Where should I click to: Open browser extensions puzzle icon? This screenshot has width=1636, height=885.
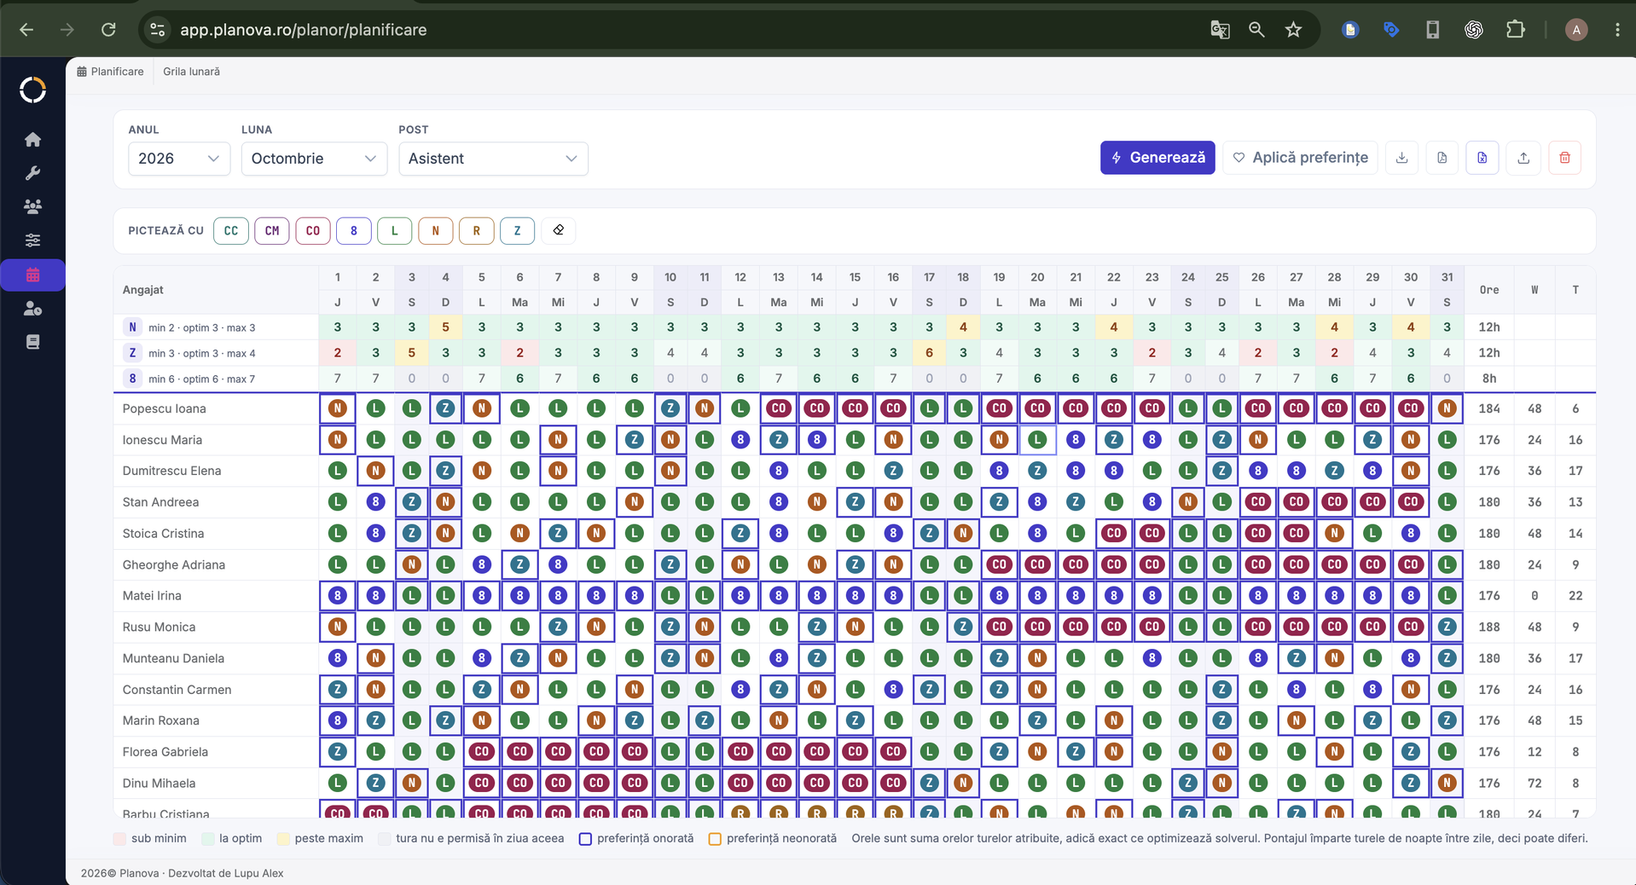point(1515,30)
